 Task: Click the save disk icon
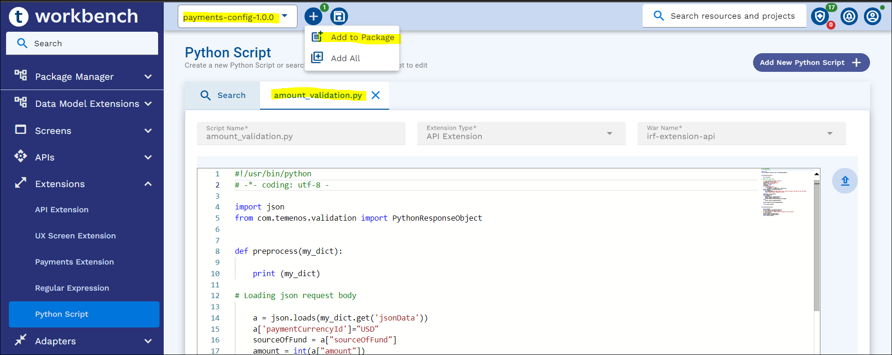339,17
